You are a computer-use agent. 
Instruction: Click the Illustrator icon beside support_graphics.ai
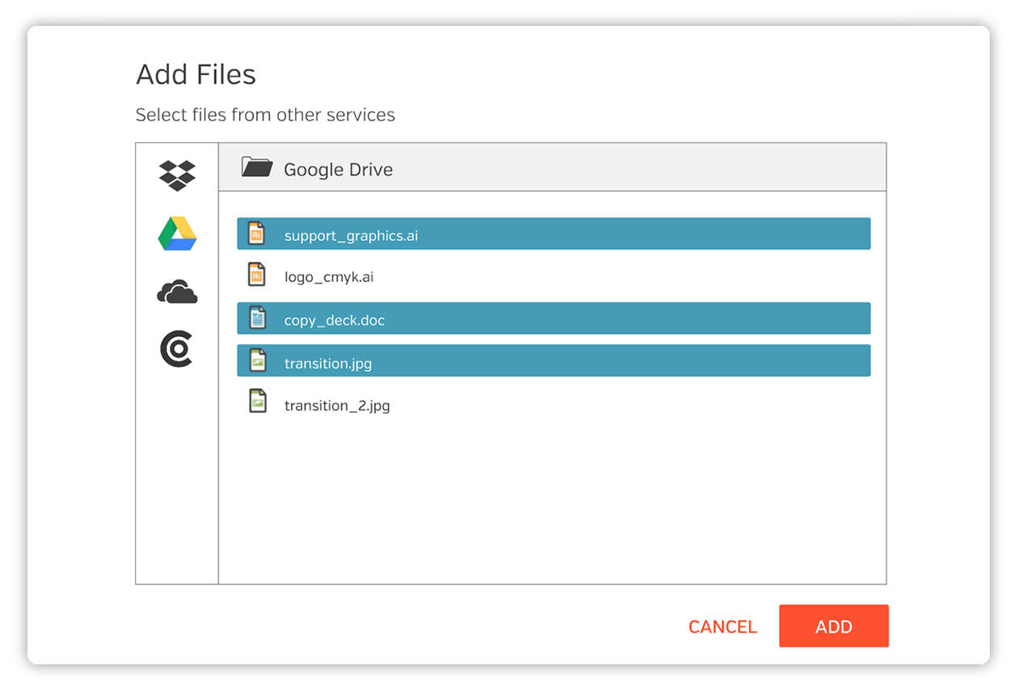coord(257,233)
